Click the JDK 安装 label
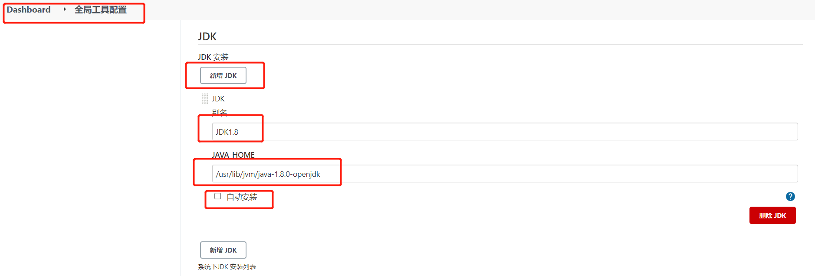This screenshot has height=276, width=815. (213, 57)
